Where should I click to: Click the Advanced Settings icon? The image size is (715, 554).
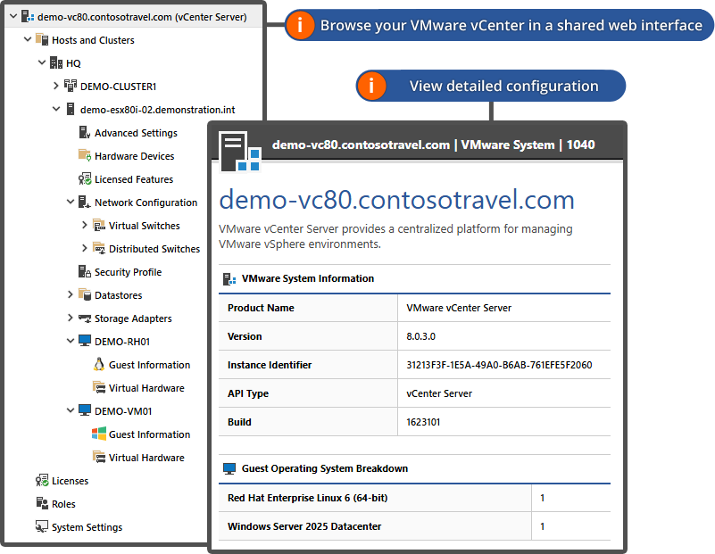[x=85, y=133]
